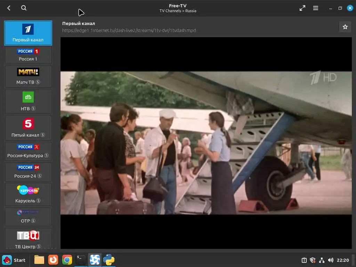Open the clock showing 22:20

tap(342, 260)
